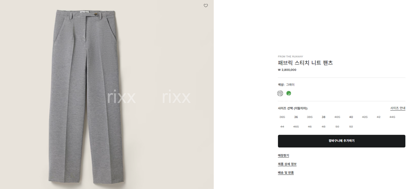
Task: Click the heart wishlist icon
Action: pyautogui.click(x=206, y=6)
